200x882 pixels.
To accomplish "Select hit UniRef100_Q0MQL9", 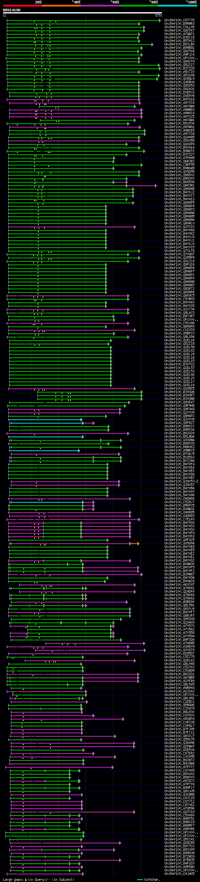I will pos(179,79).
